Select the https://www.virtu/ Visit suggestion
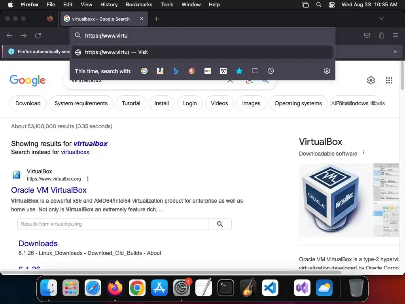The height and width of the screenshot is (304, 405). tap(202, 52)
